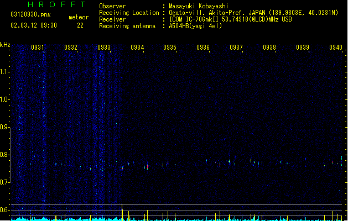Screen dimensions: 348x221
Task: Click the observer name Masayuki Kobayashi
Action: pyautogui.click(x=199, y=6)
